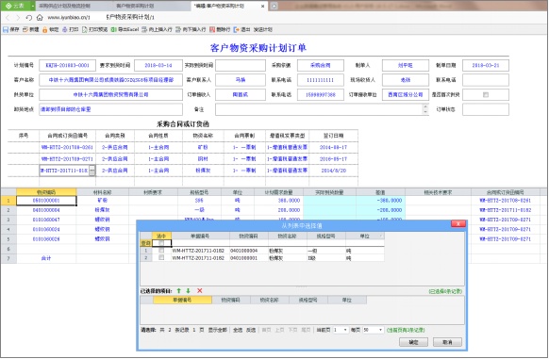549x359 pixels.
Task: Click the 单位 column filter arrow in dialog
Action: (380, 237)
